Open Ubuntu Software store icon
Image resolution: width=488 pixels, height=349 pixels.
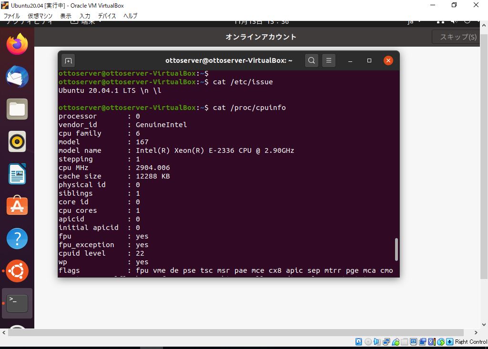[17, 206]
